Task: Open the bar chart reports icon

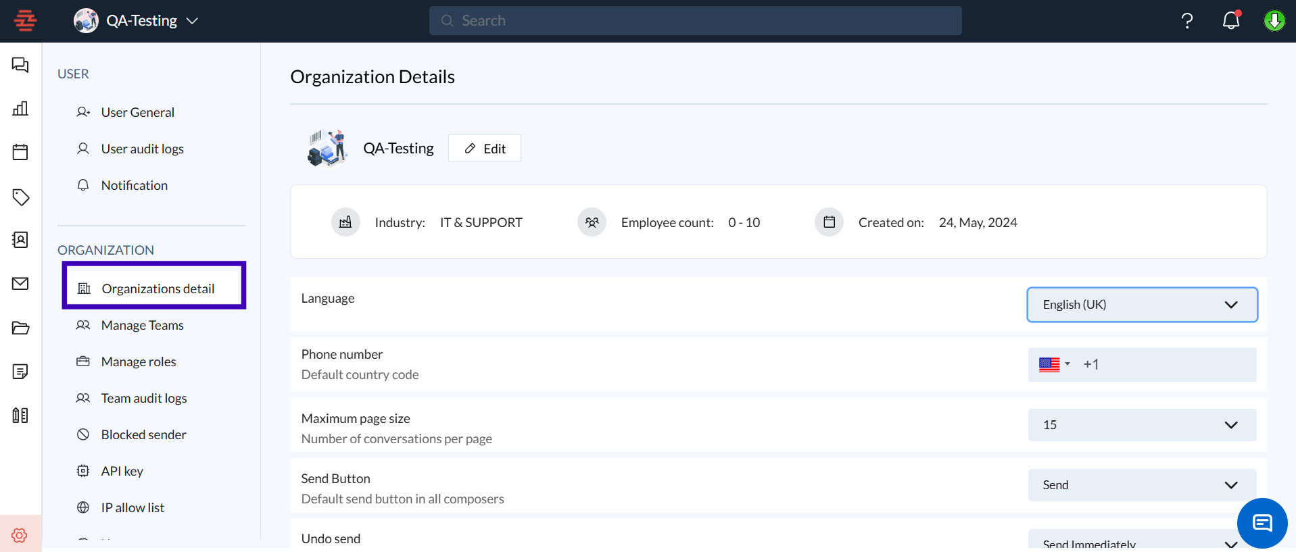Action: 20,109
